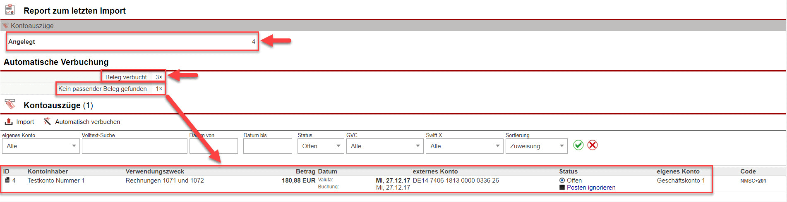Apply filters with the green checkmark
Viewport: 787px width, 202px height.
pos(578,145)
